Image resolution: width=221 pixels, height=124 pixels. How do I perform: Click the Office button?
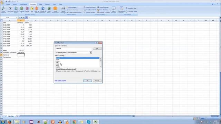click(x=2, y=2)
